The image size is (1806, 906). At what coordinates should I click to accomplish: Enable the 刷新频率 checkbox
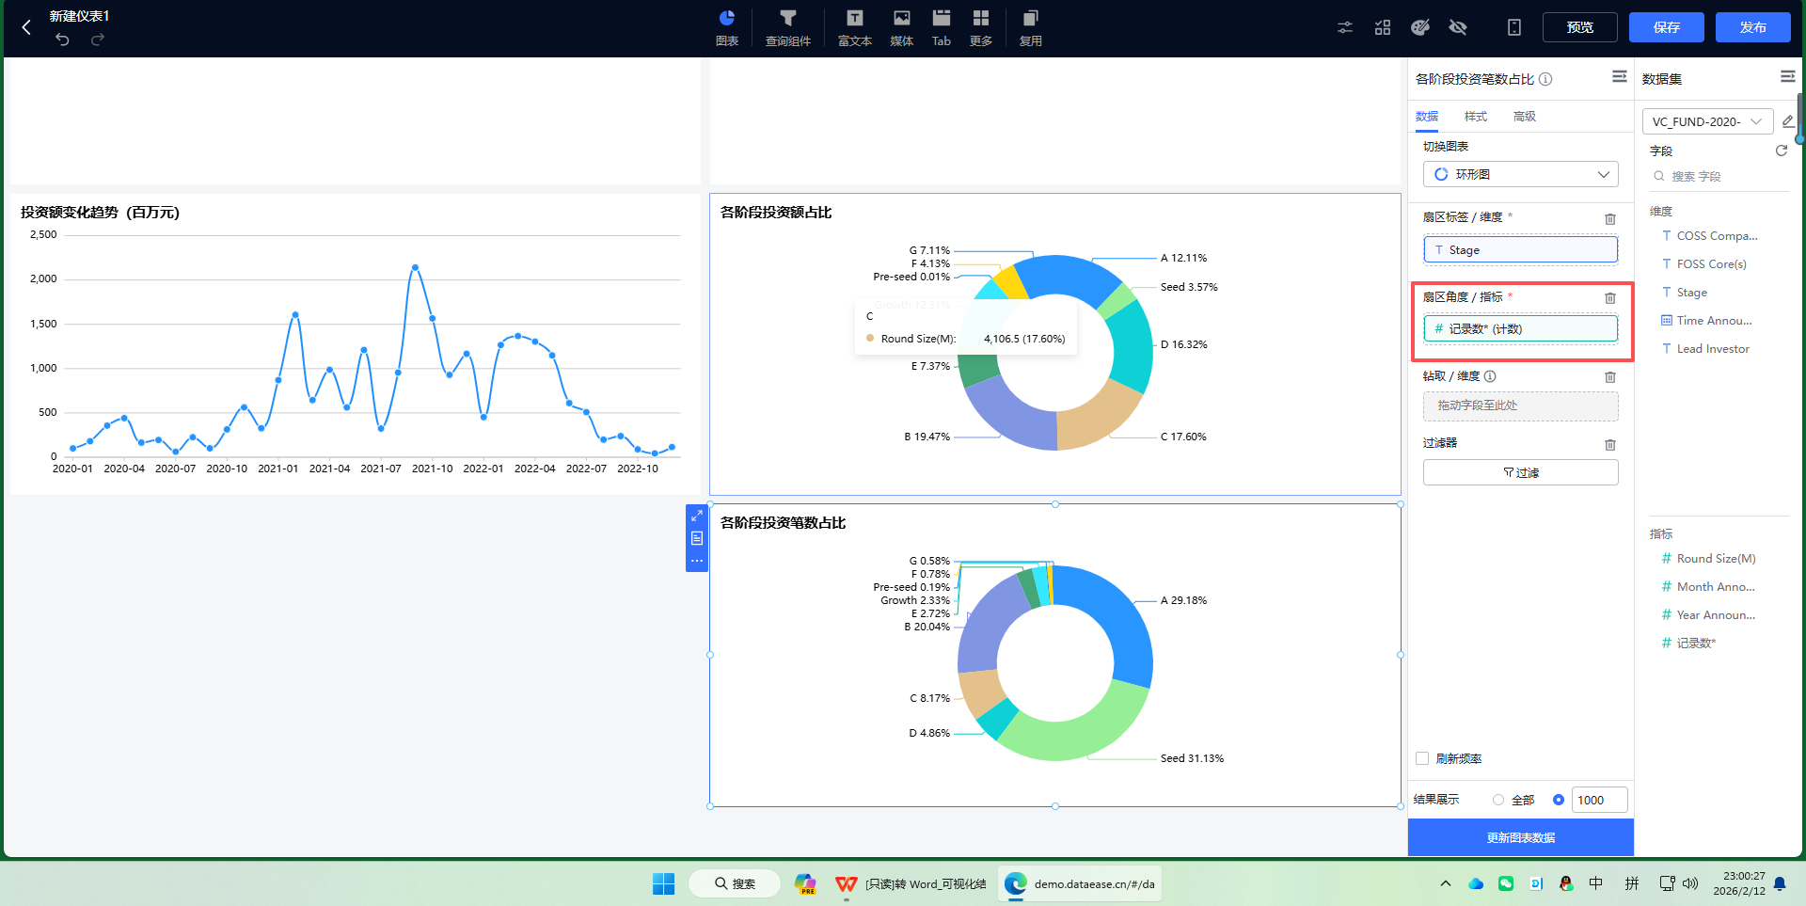(1422, 758)
